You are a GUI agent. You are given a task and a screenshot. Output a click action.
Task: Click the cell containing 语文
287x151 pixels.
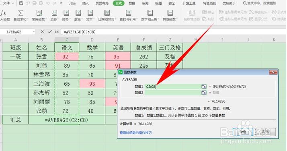(x=67, y=48)
